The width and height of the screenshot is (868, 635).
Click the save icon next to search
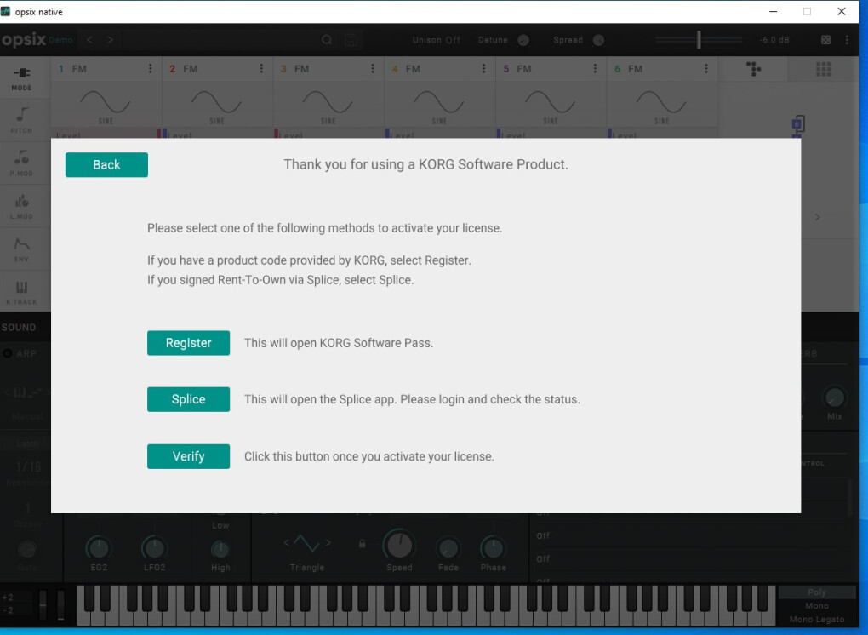(x=351, y=40)
